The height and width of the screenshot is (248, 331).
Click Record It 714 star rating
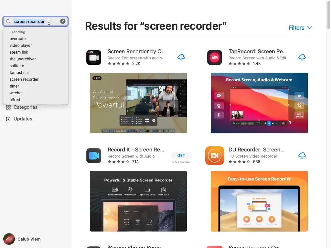click(123, 162)
